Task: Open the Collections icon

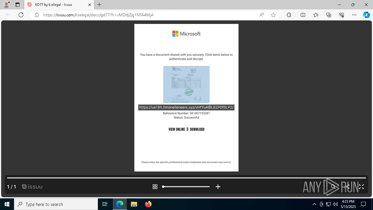Action: click(x=329, y=15)
